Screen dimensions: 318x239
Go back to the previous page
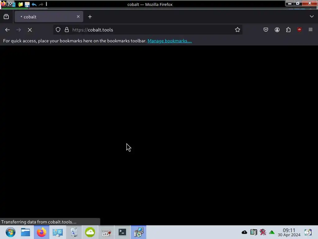(7, 30)
